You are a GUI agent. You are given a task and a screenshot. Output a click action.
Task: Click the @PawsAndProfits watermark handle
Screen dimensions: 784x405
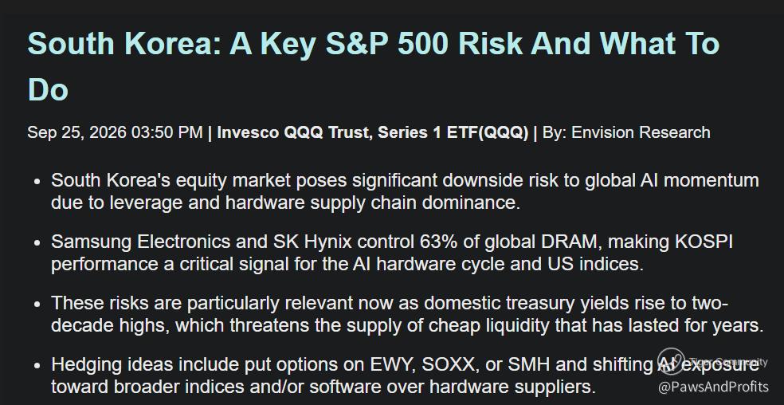pyautogui.click(x=714, y=387)
